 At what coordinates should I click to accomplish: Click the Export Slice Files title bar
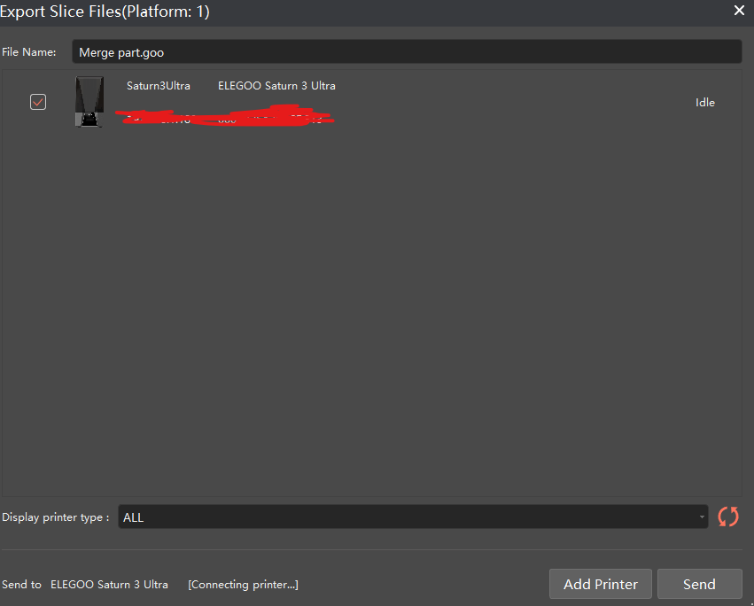(365, 12)
